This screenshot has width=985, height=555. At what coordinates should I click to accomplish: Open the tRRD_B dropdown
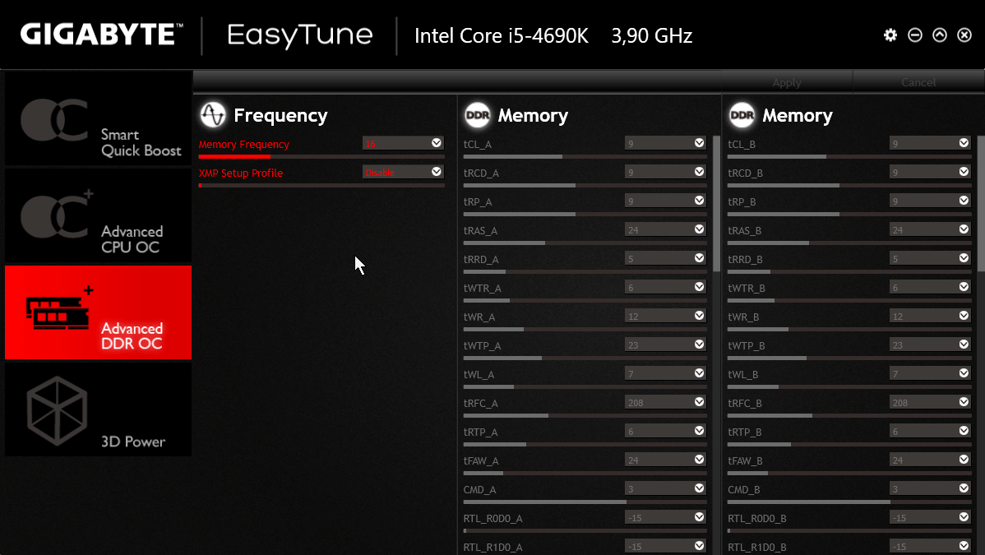point(930,258)
